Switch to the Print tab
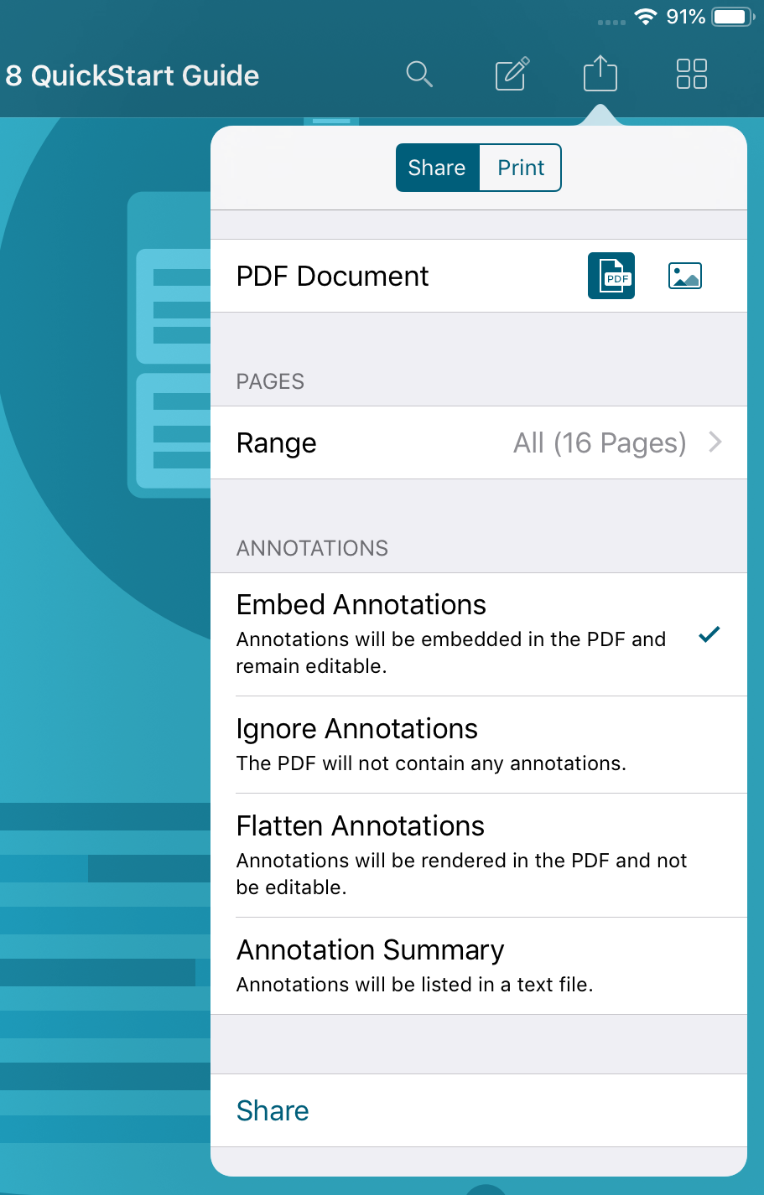Viewport: 764px width, 1195px height. pos(520,168)
